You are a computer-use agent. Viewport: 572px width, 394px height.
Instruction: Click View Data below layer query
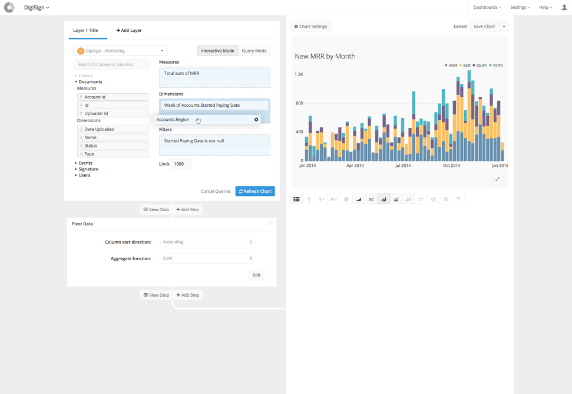(156, 209)
